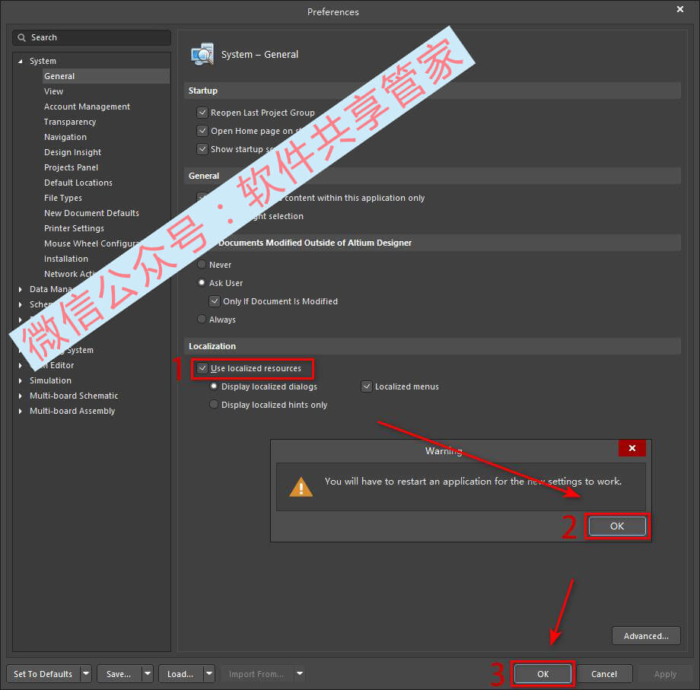Open the Printer Settings page
Screen dimensions: 700x690
[74, 228]
